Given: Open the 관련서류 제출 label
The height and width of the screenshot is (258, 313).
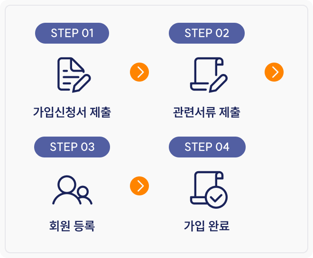Looking at the screenshot, I should point(207,113).
